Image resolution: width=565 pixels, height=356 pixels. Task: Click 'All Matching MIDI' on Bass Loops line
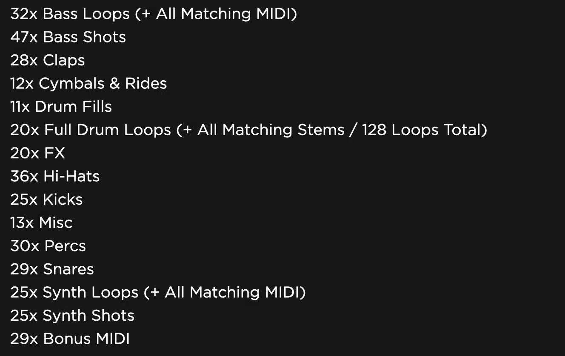pos(224,14)
